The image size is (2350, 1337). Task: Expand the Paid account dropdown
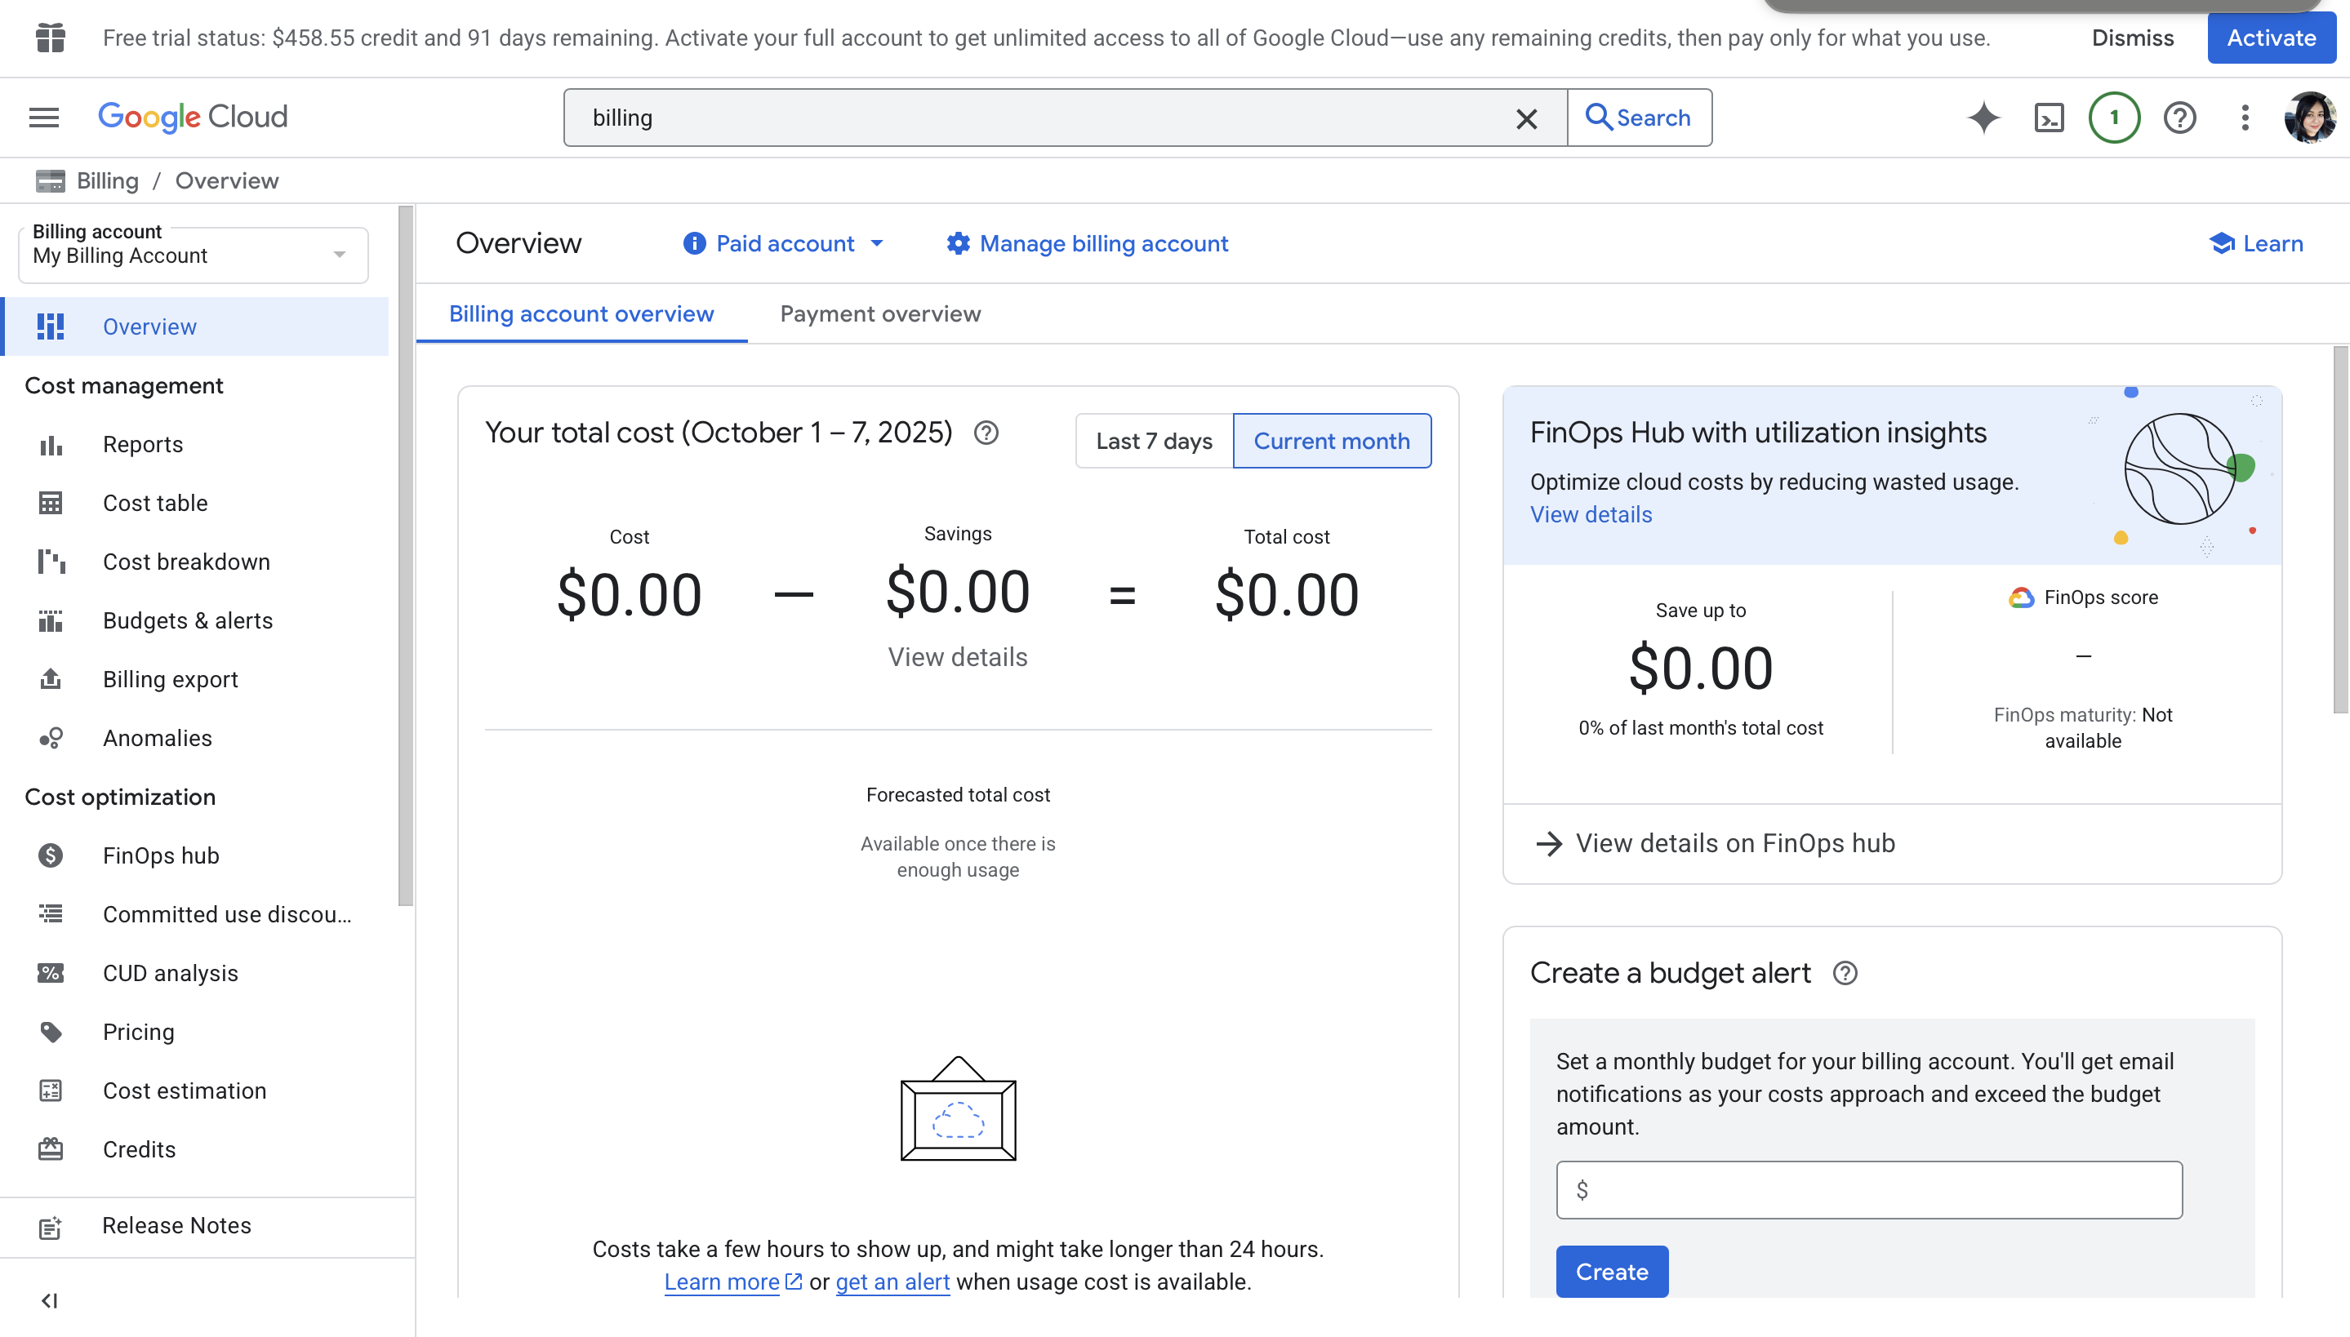click(x=783, y=243)
